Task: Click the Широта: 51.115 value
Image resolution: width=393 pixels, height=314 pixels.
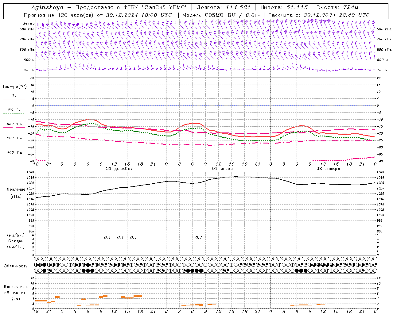Action: click(283, 7)
